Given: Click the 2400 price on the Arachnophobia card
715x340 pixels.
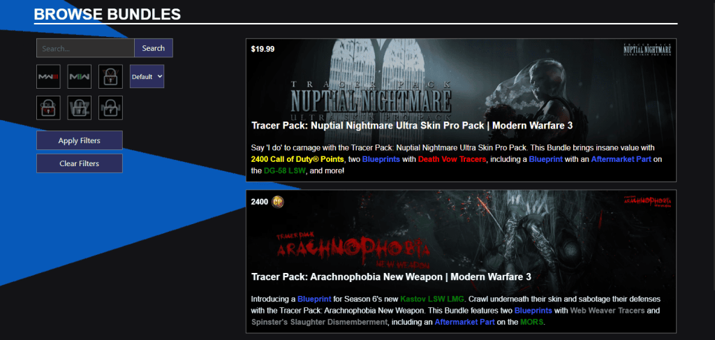Looking at the screenshot, I should (x=260, y=202).
